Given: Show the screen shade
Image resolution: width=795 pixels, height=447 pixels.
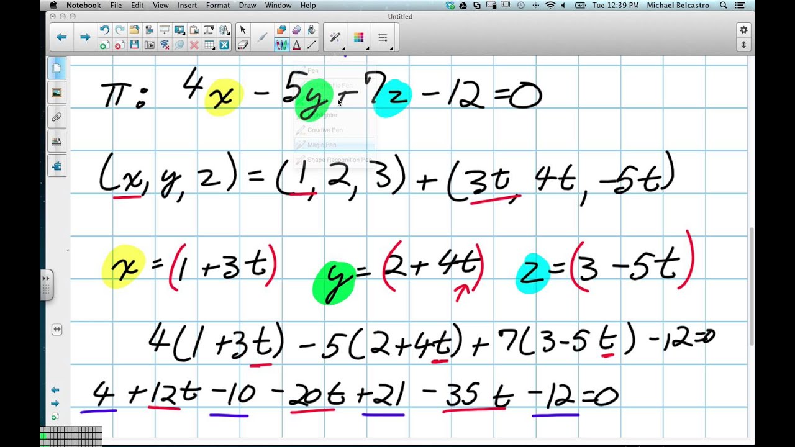Looking at the screenshot, I should (165, 30).
